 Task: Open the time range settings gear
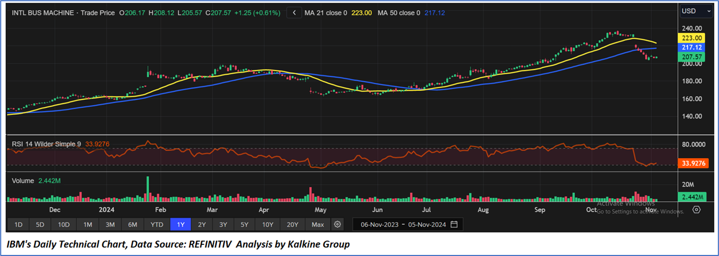pos(337,225)
